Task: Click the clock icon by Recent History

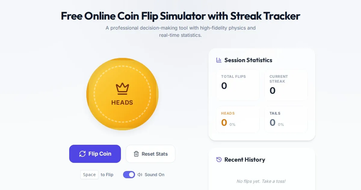Action: coord(219,160)
